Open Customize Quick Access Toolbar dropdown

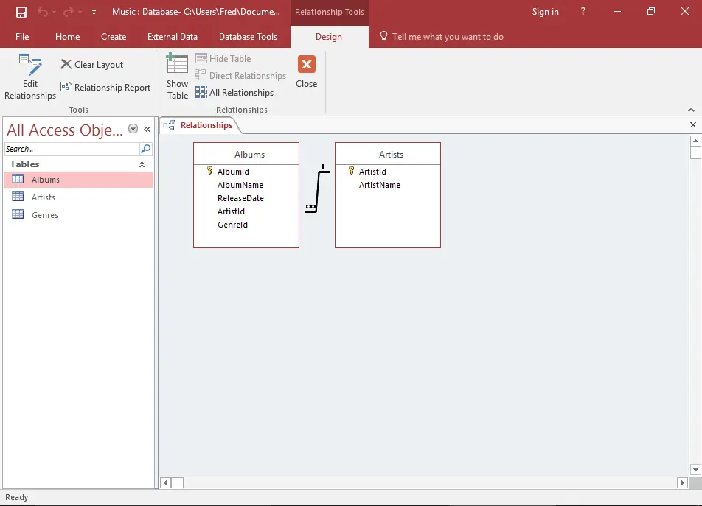(94, 13)
